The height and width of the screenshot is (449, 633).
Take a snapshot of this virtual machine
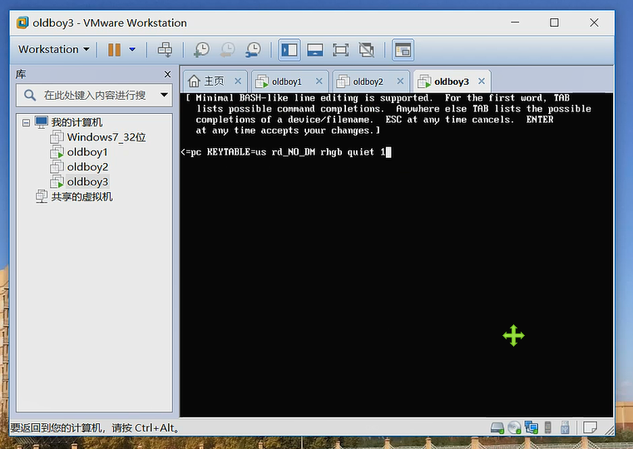click(x=201, y=50)
